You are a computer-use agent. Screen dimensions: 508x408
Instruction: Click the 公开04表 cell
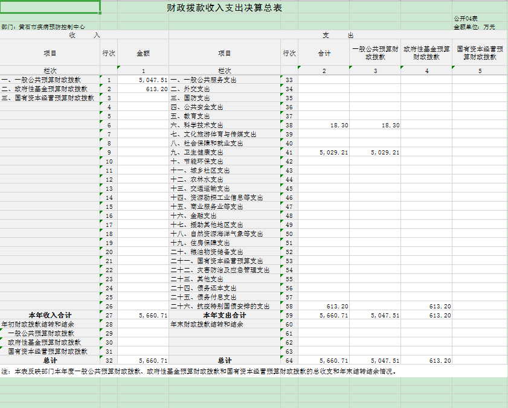pyautogui.click(x=465, y=19)
